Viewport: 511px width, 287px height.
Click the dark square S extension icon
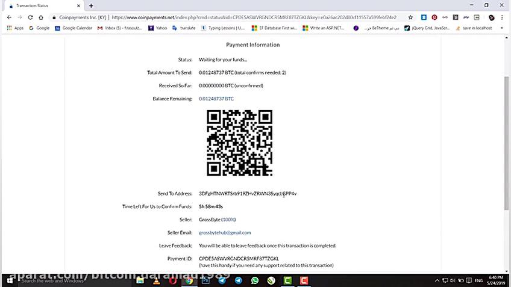point(456,17)
